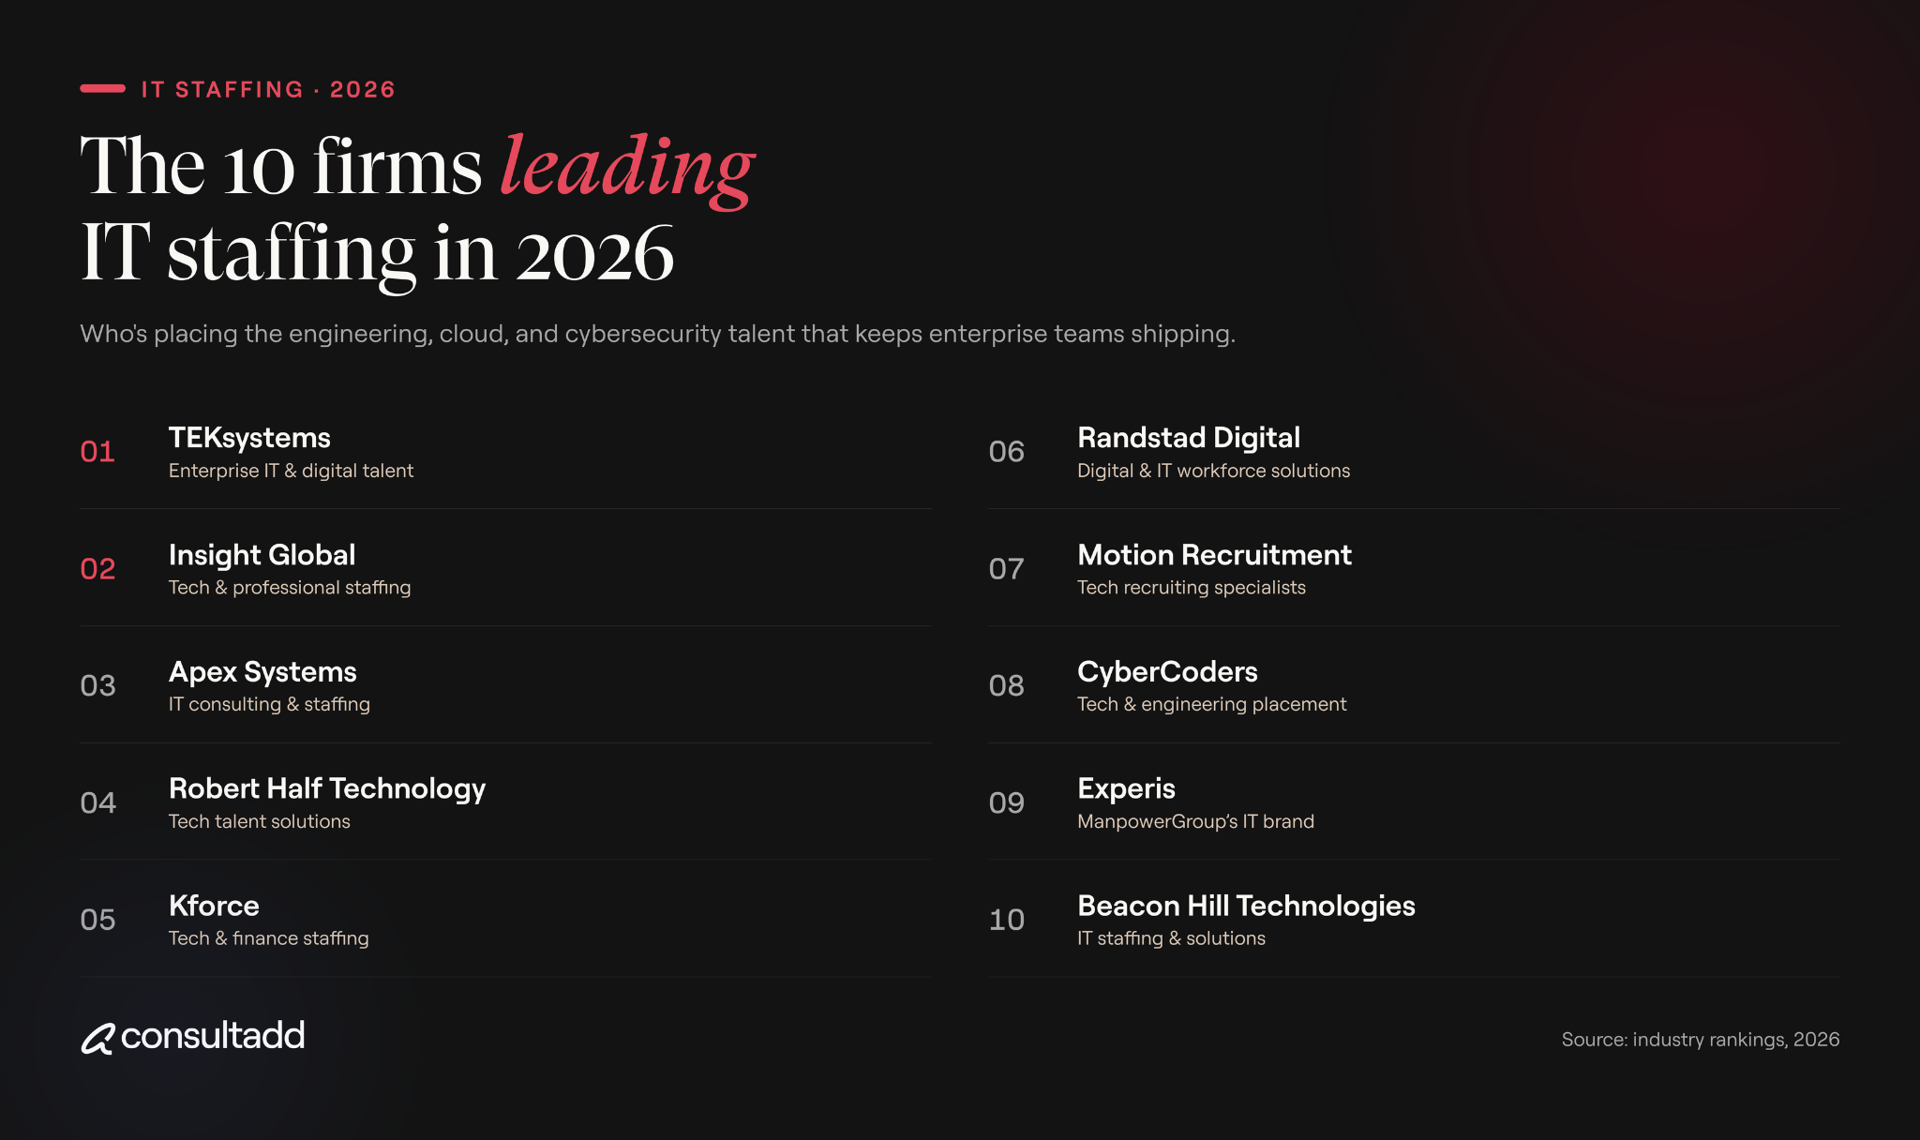Click "ManpowerGroup's IT brand" description
Screen dimensions: 1920x1140
pos(1195,821)
